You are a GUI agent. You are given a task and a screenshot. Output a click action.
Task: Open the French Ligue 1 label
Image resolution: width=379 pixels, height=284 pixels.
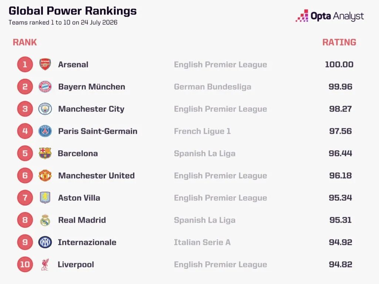point(202,131)
